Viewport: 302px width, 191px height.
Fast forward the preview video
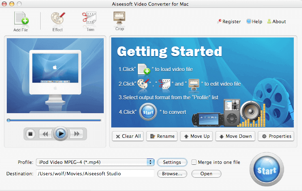(x=76, y=134)
